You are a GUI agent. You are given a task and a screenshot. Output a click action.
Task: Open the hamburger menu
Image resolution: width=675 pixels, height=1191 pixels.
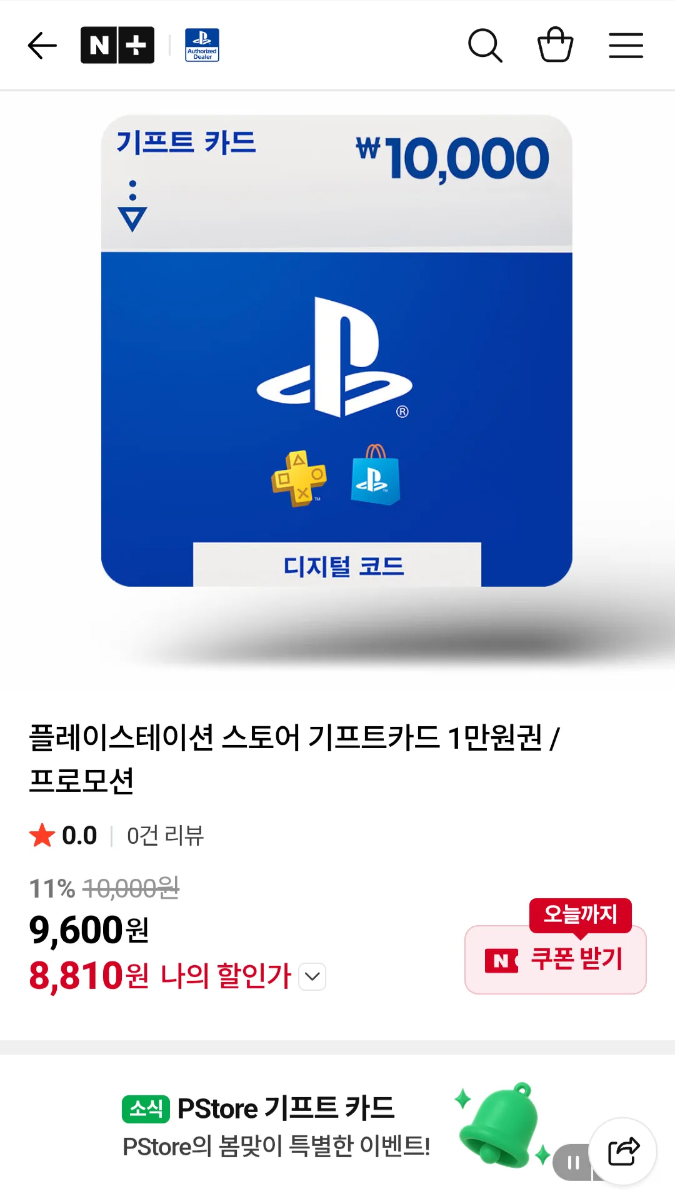click(626, 46)
